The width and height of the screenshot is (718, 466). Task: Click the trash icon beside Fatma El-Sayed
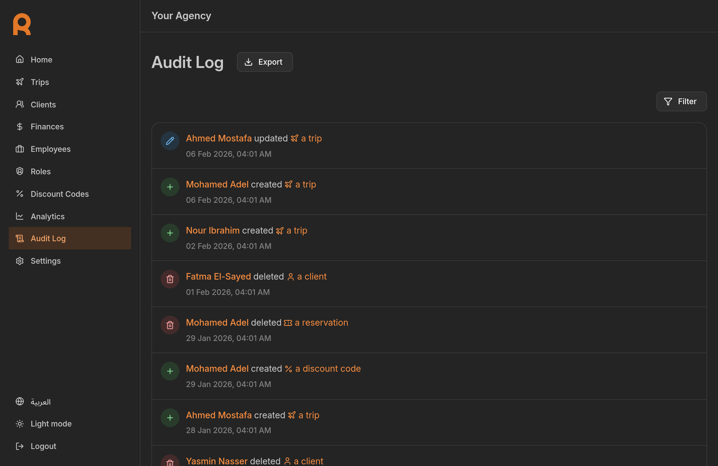[170, 279]
